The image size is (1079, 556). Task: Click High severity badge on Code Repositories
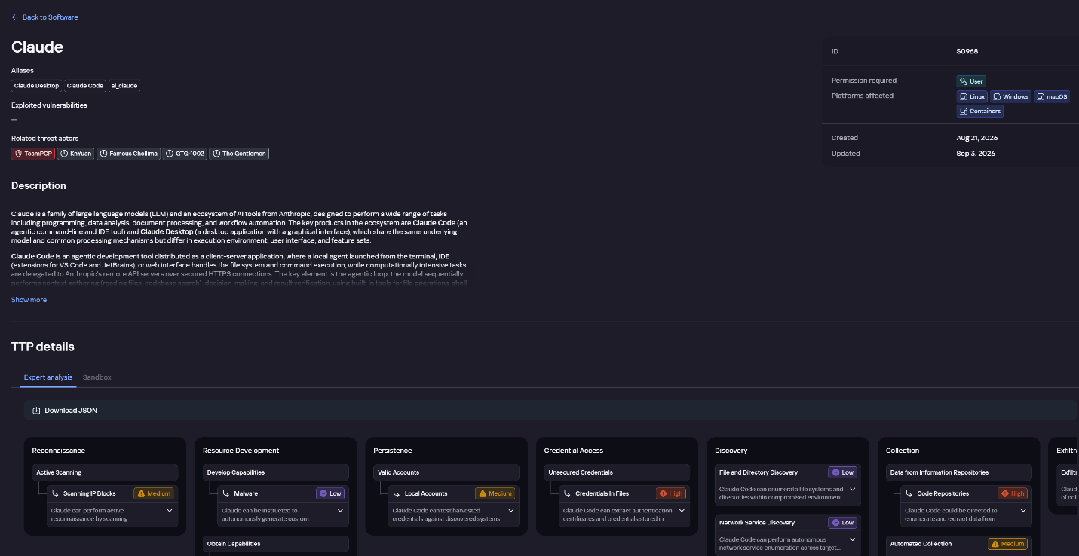tap(1013, 493)
